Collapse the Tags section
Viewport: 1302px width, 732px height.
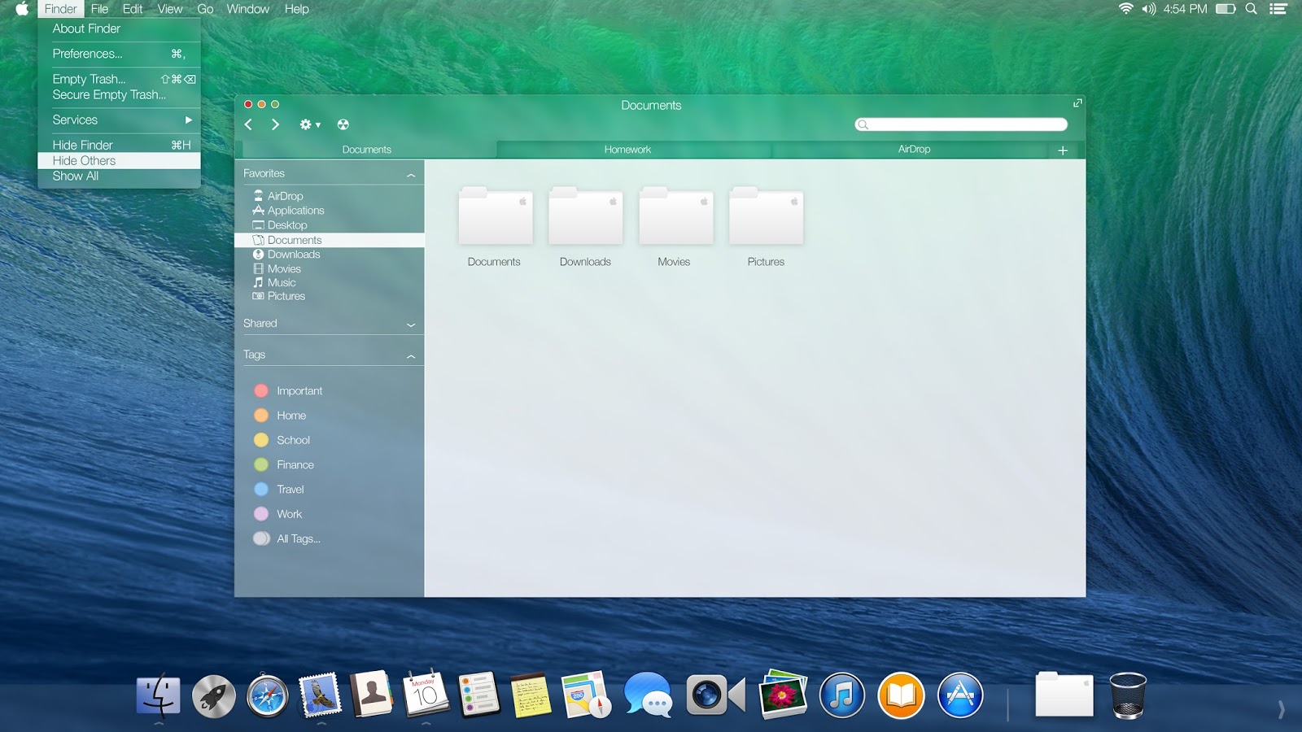pyautogui.click(x=411, y=356)
